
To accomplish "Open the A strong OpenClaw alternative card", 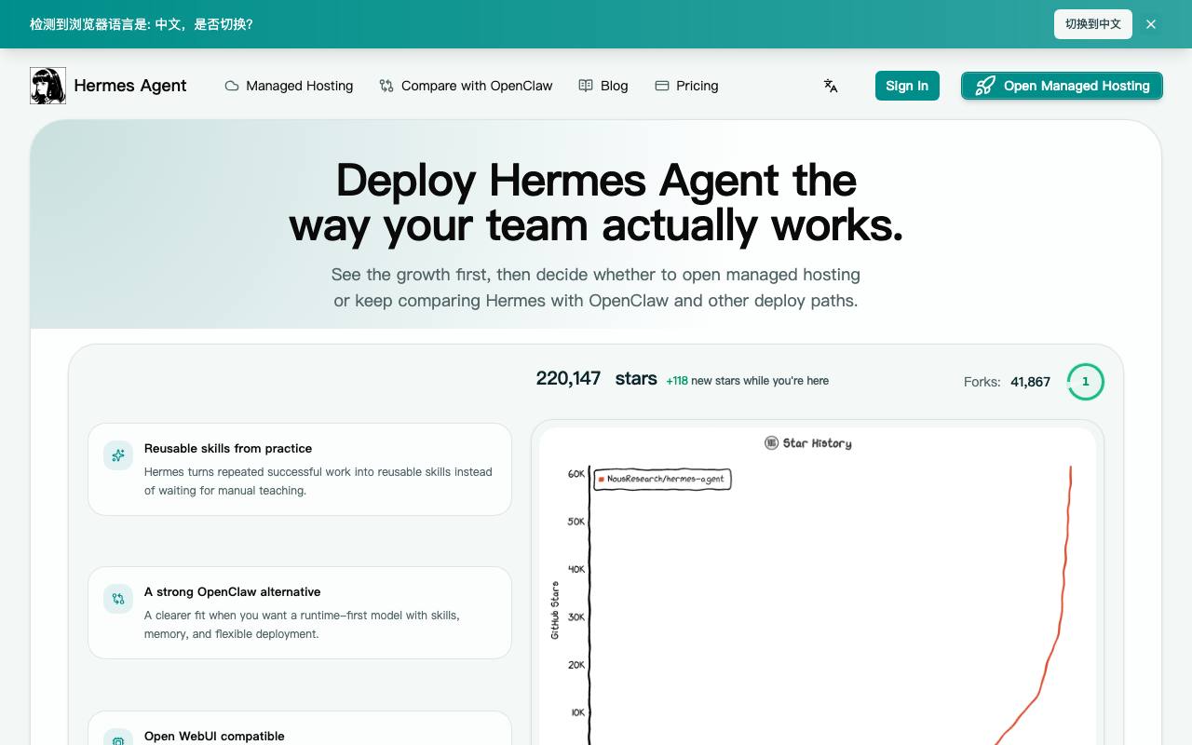I will (300, 613).
